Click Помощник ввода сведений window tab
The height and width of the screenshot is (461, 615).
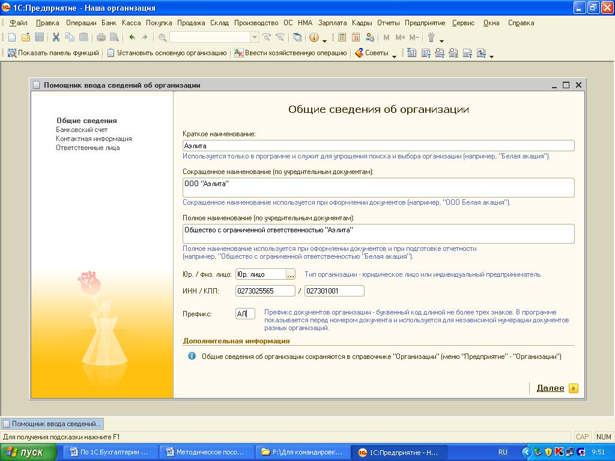click(x=53, y=424)
